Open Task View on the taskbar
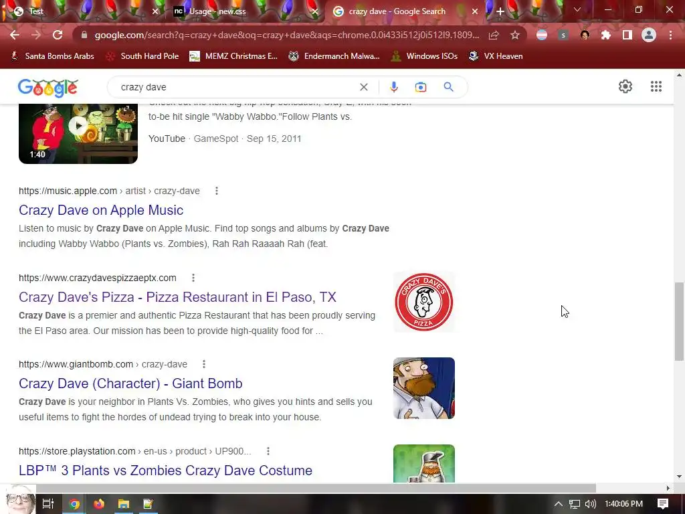 (48, 504)
